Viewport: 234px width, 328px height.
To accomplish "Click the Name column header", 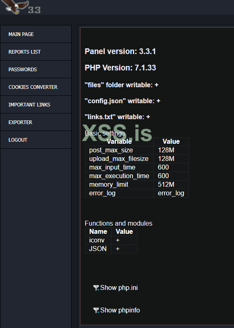I will pos(98,232).
